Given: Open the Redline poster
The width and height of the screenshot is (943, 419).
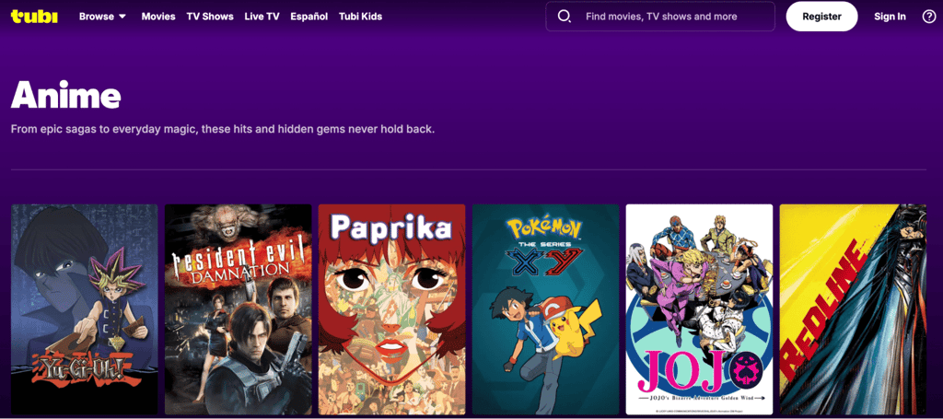Looking at the screenshot, I should click(853, 309).
